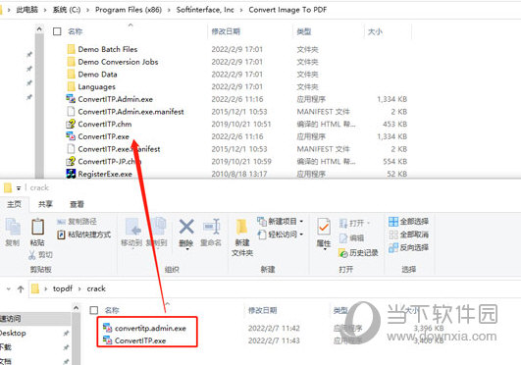Click the Copy to (复制到) button

[x=156, y=232]
